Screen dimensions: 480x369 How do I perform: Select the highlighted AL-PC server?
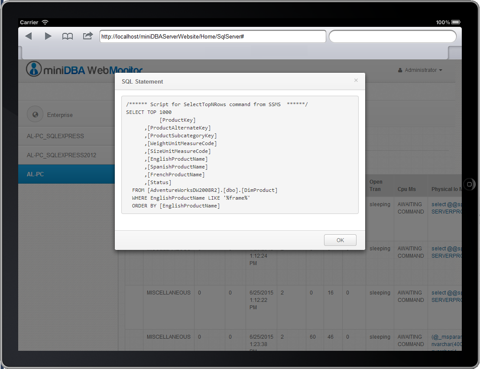[x=66, y=174]
